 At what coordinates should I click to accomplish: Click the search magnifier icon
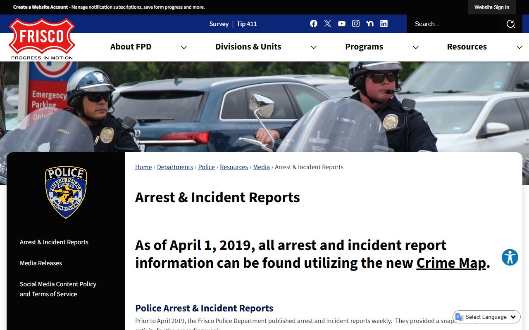[511, 24]
